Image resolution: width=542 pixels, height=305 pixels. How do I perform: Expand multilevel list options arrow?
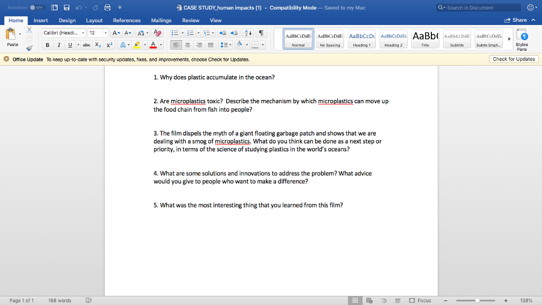click(x=213, y=33)
